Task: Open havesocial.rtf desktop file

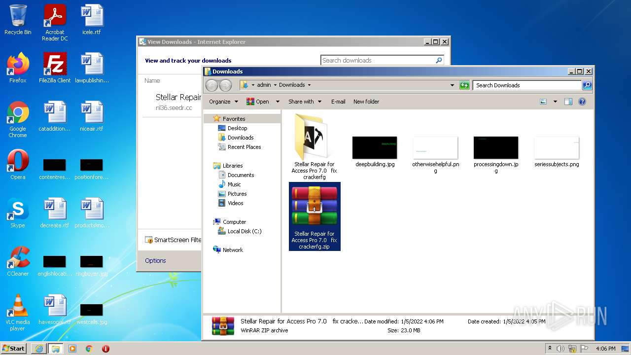Action: pyautogui.click(x=55, y=310)
